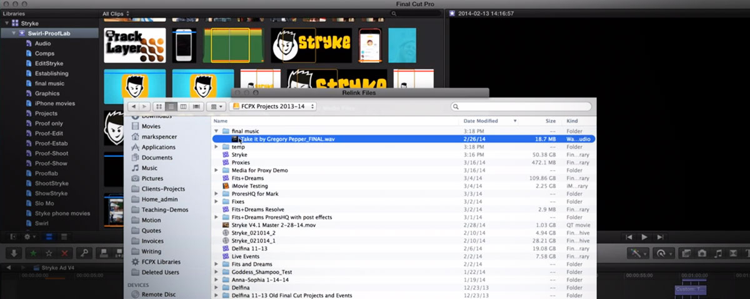The image size is (750, 299).
Task: Switch file dialog to icon view
Action: pos(158,107)
